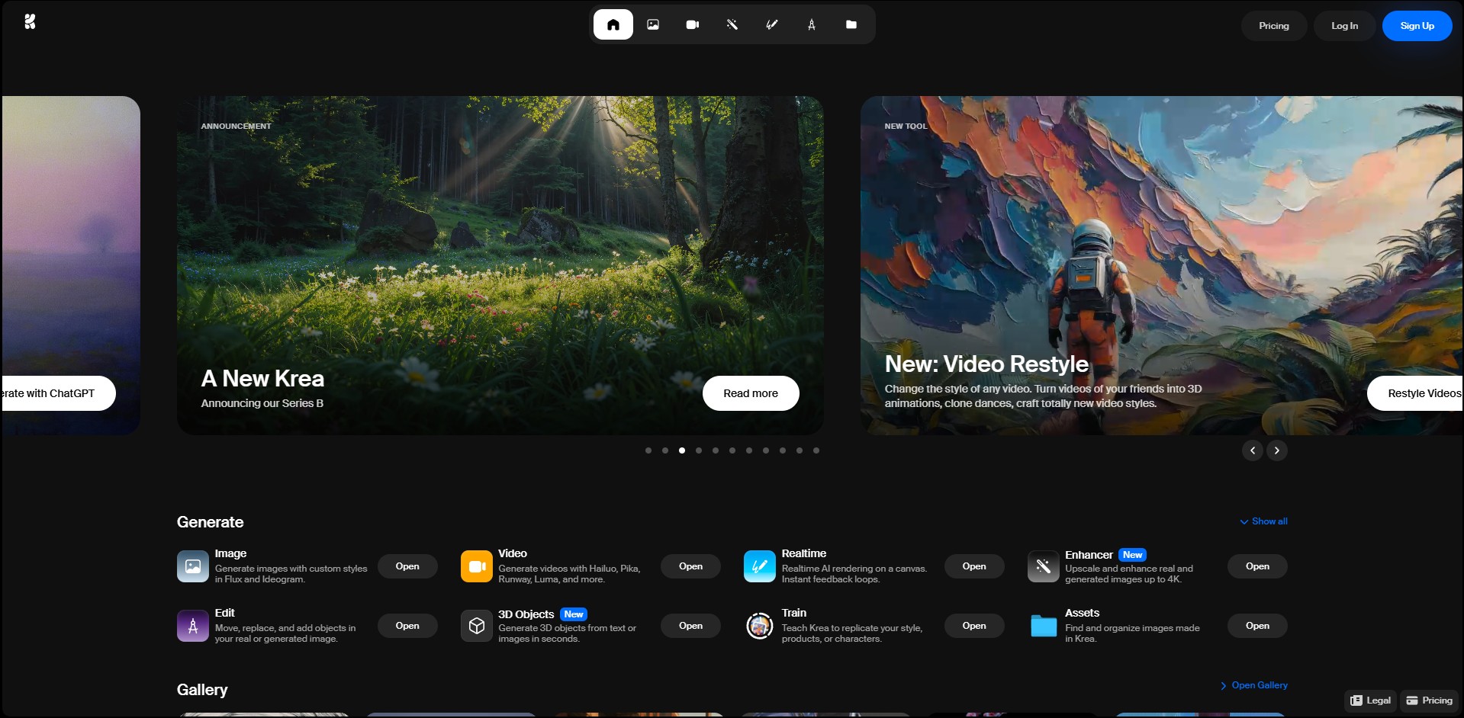
Task: Click the purple Edit tool icon
Action: (193, 626)
